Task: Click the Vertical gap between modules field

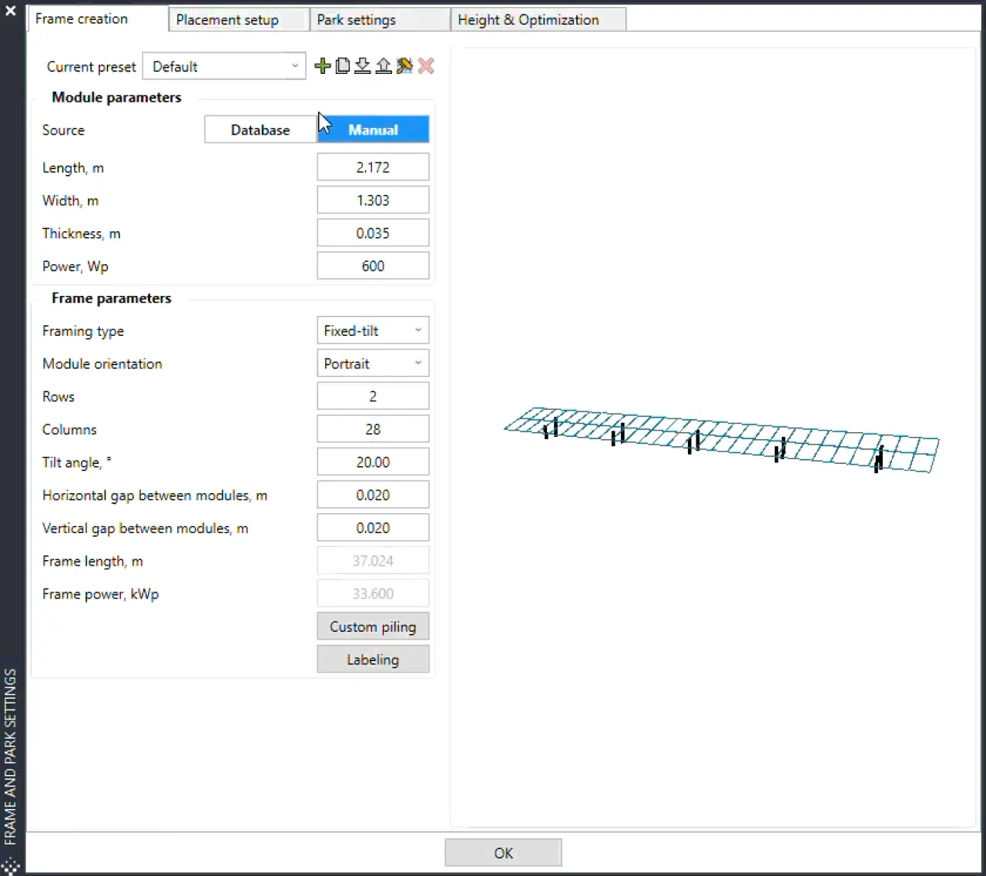Action: (x=373, y=528)
